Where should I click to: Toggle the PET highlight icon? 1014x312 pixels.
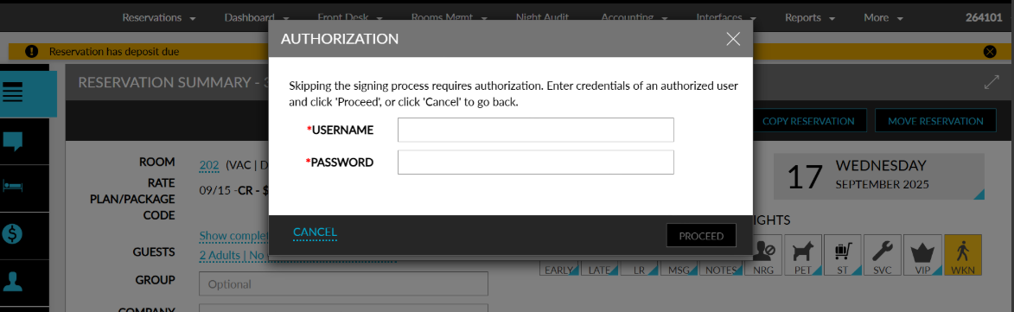coord(802,255)
